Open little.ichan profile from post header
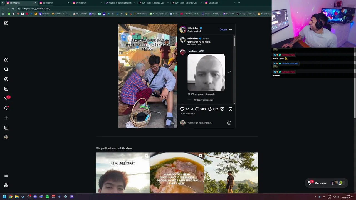The width and height of the screenshot is (356, 200). click(193, 28)
